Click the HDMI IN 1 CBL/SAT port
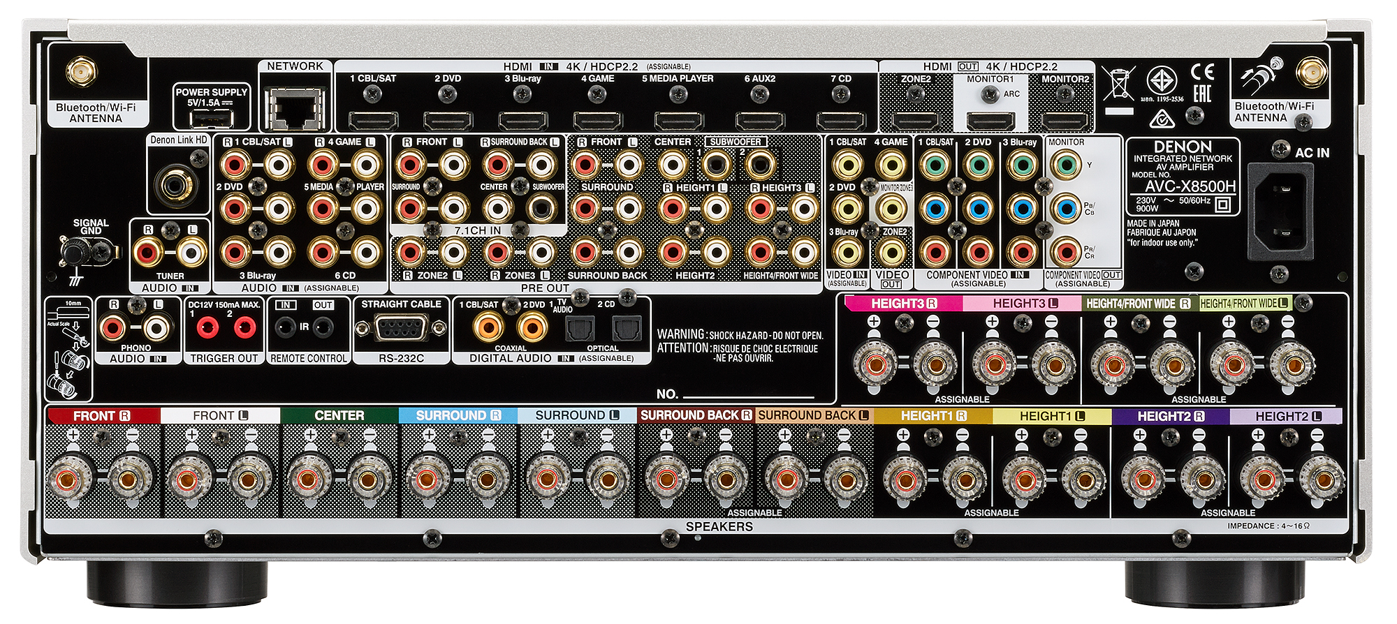 coord(373,121)
